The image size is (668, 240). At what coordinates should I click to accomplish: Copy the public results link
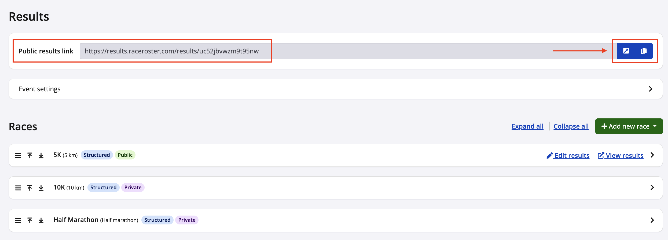click(x=644, y=51)
